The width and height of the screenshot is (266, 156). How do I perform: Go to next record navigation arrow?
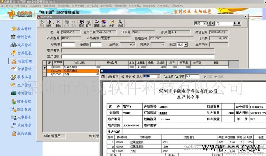pyautogui.click(x=235, y=23)
